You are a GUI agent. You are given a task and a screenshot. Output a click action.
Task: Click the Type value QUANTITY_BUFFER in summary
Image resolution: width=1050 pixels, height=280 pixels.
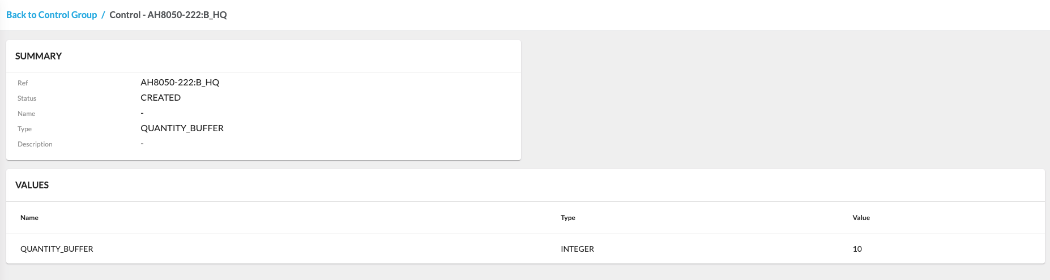coord(182,128)
